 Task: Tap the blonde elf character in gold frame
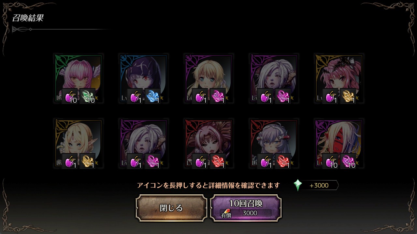pos(78,144)
